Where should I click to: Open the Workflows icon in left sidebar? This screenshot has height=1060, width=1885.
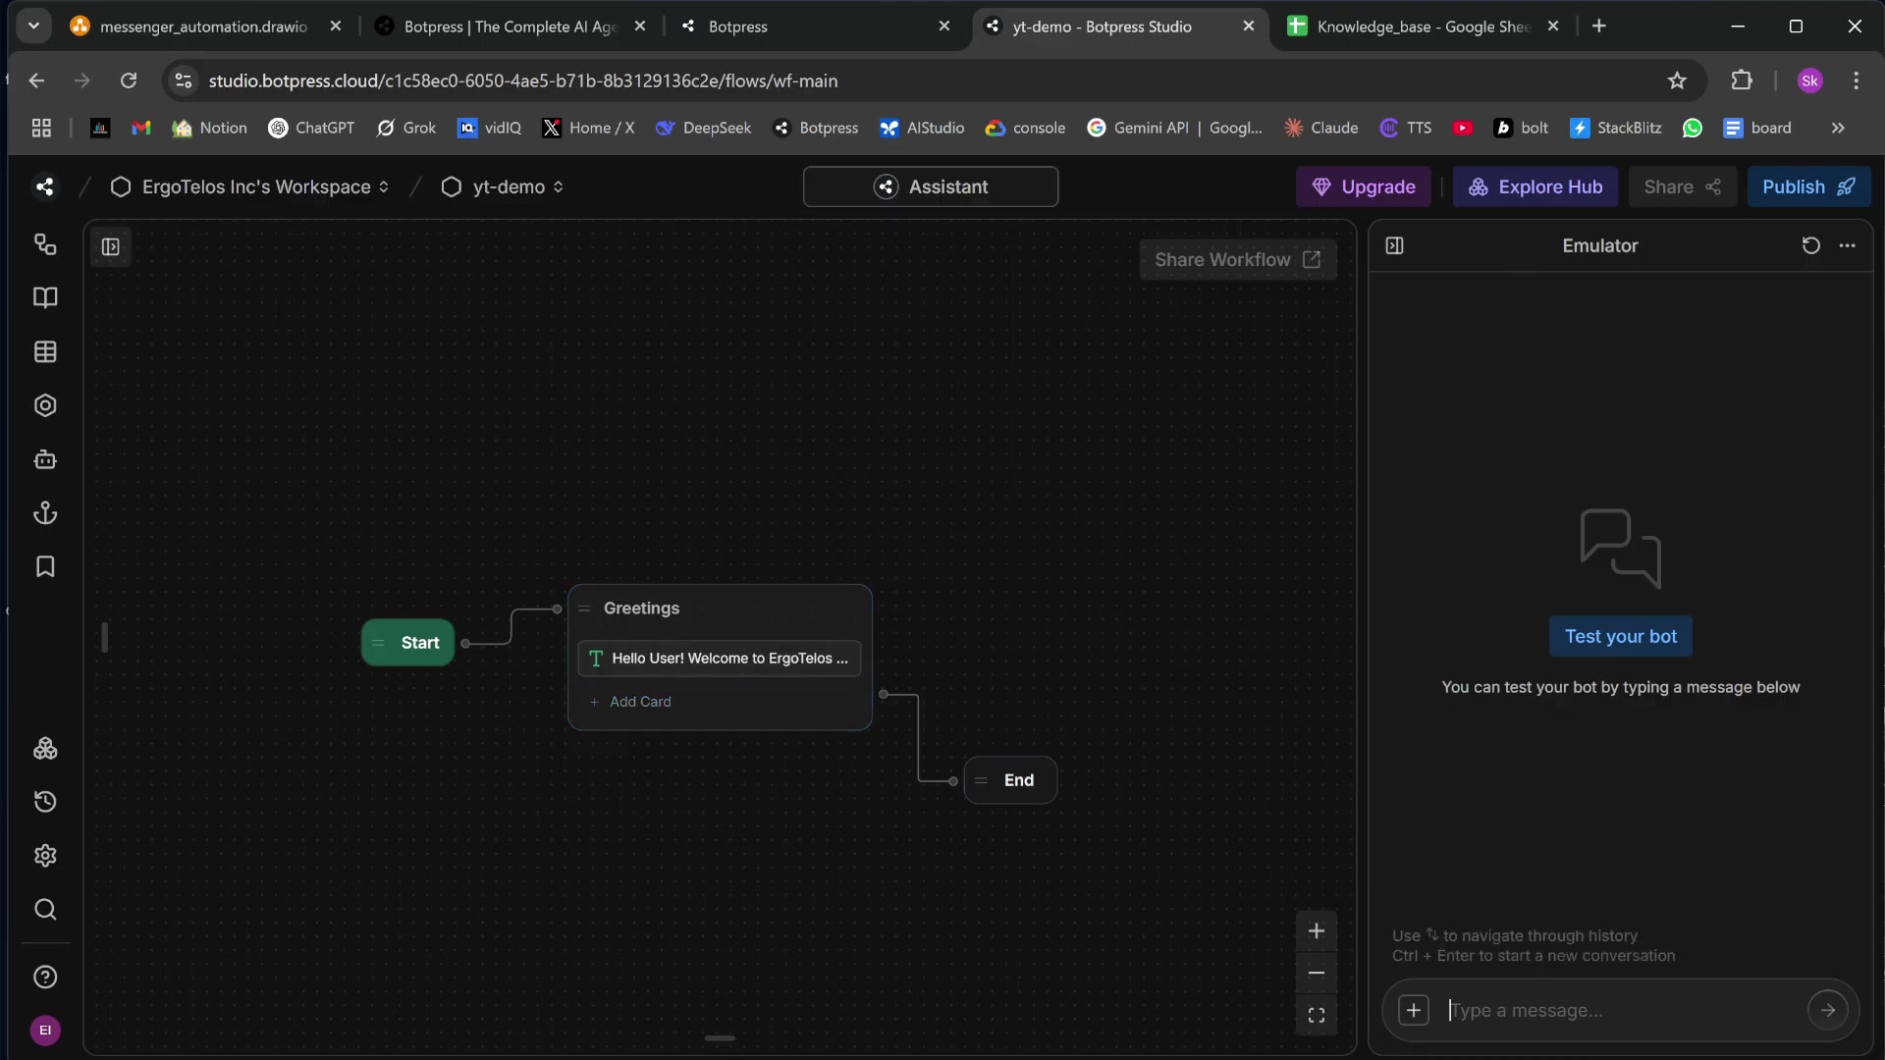tap(45, 244)
